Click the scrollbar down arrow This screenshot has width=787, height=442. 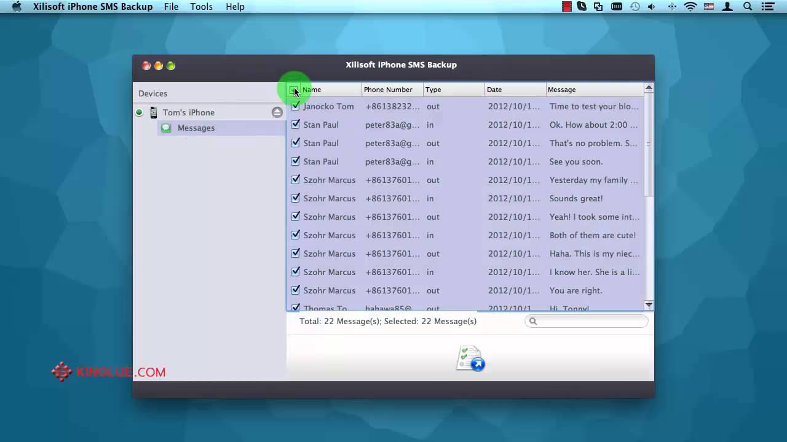(649, 305)
